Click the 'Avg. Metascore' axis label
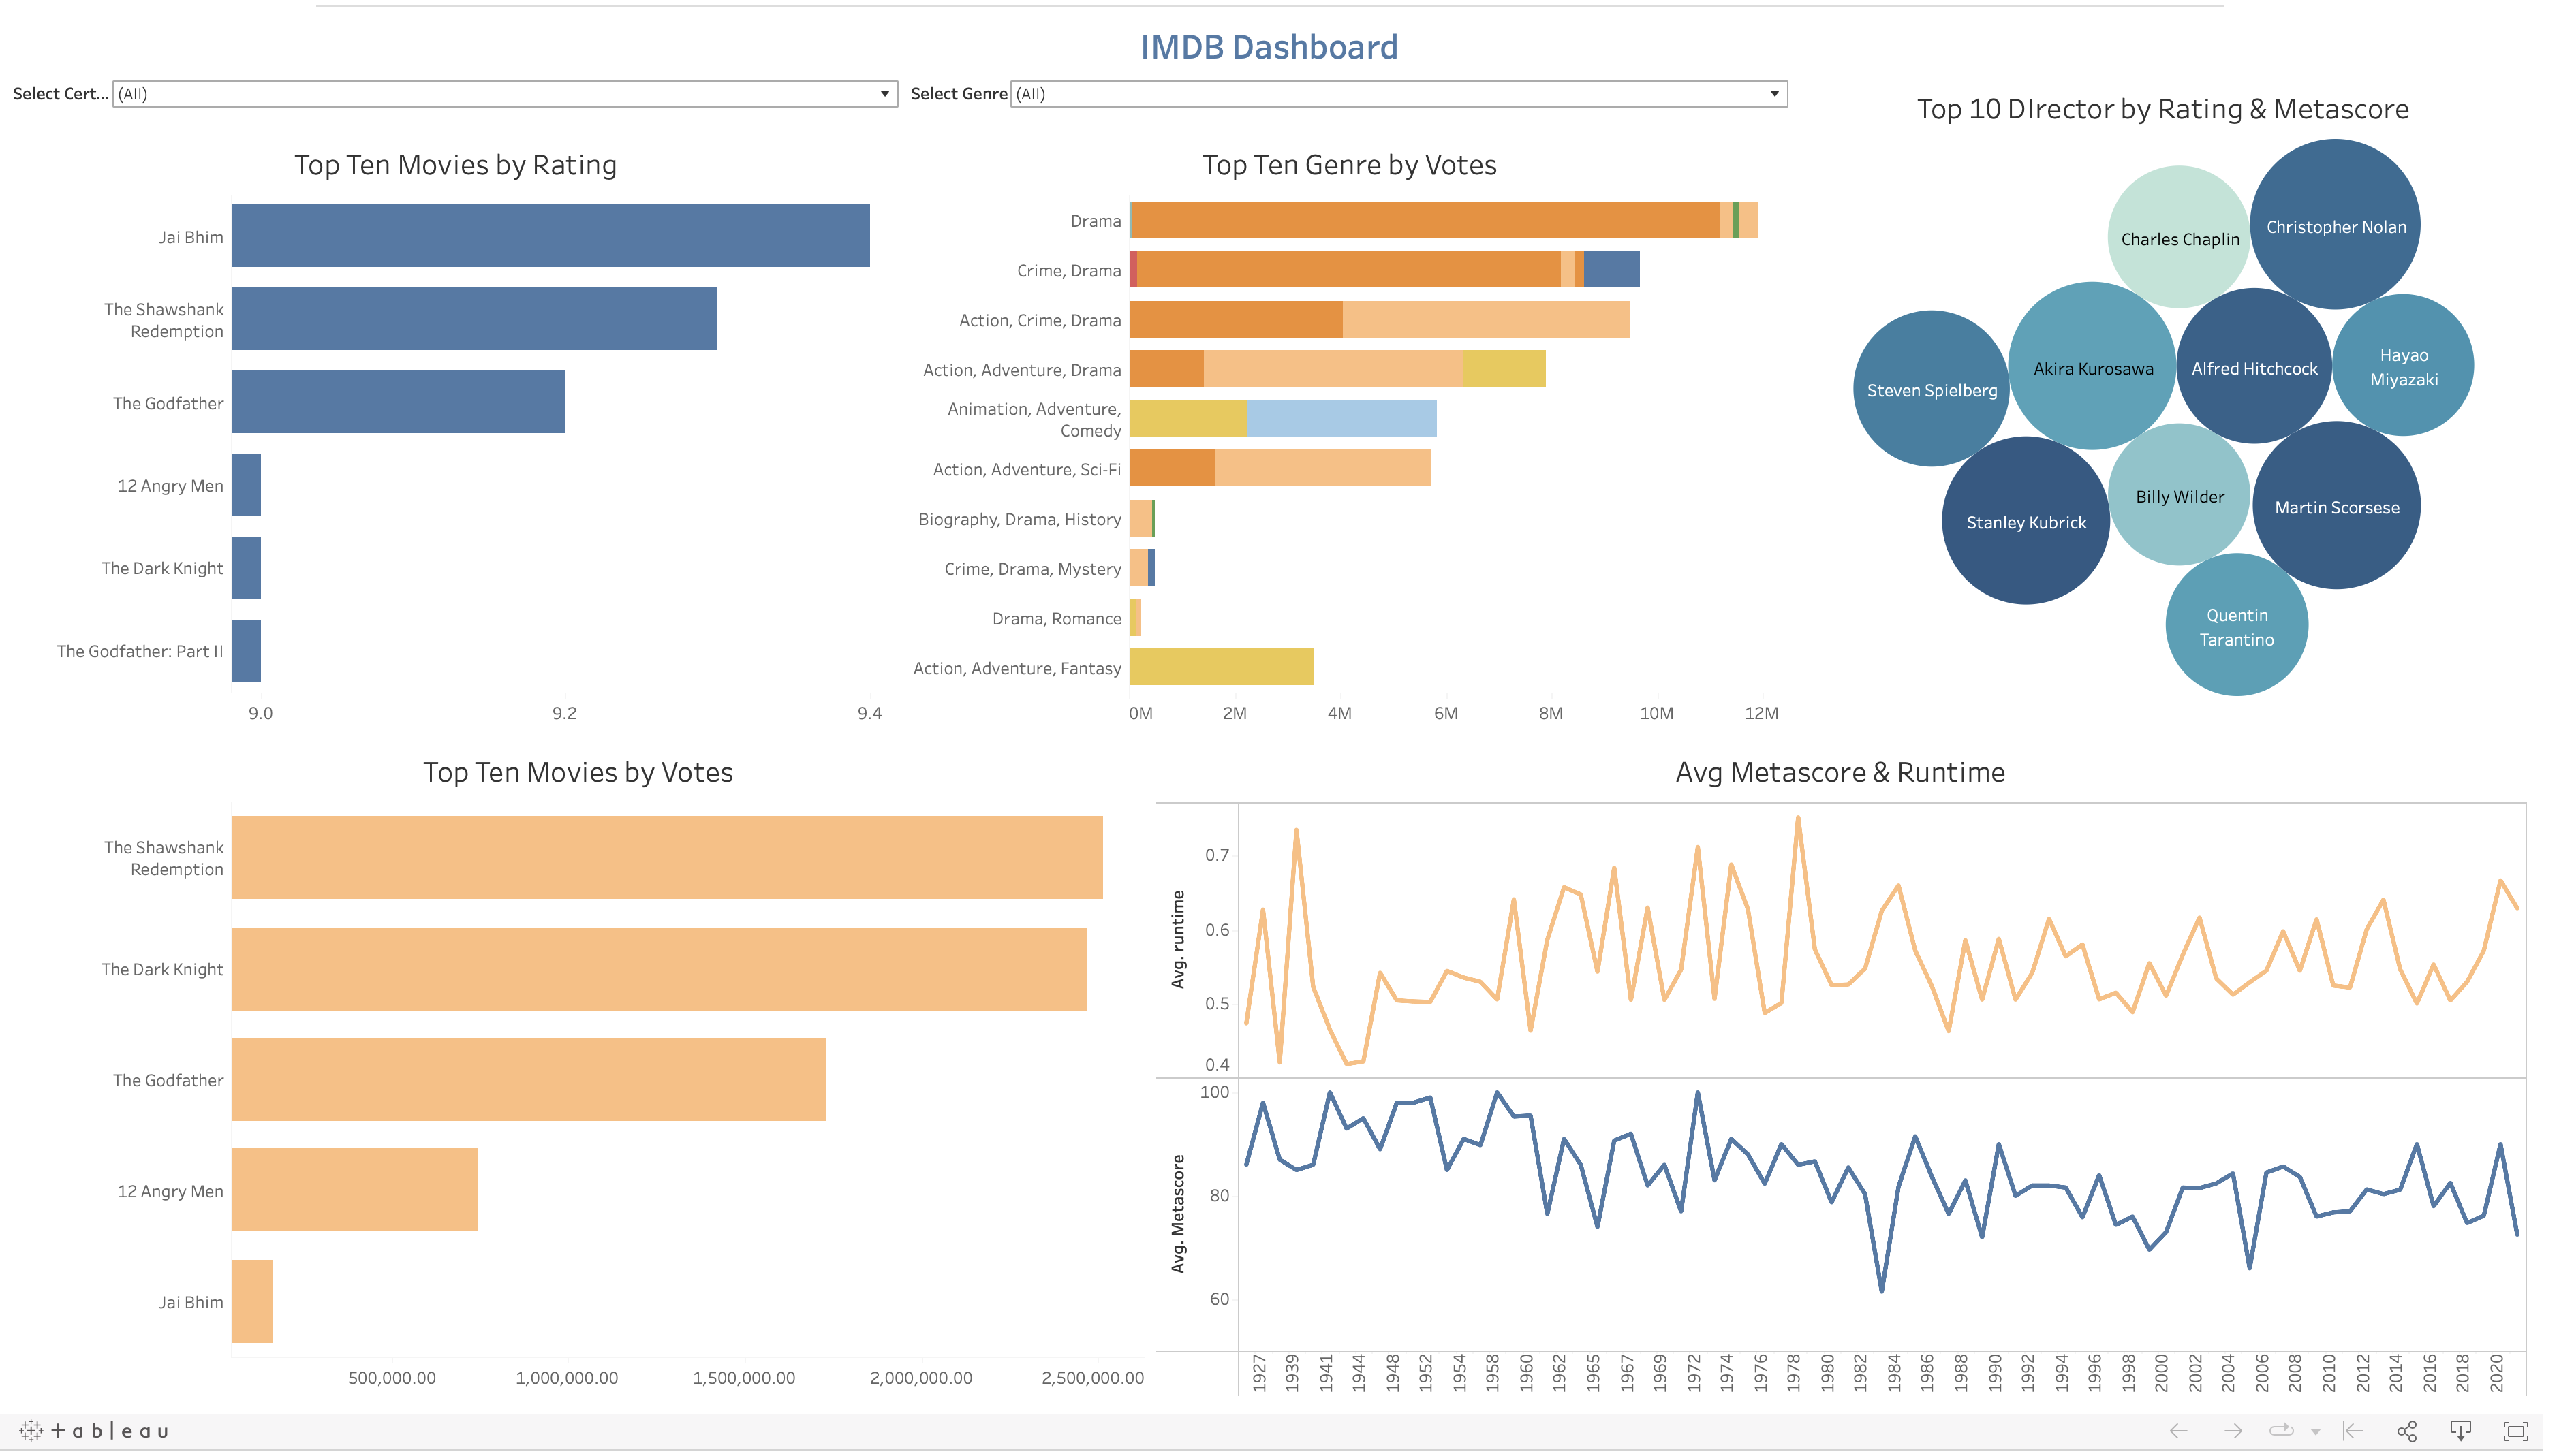This screenshot has height=1456, width=2559. [x=1179, y=1214]
